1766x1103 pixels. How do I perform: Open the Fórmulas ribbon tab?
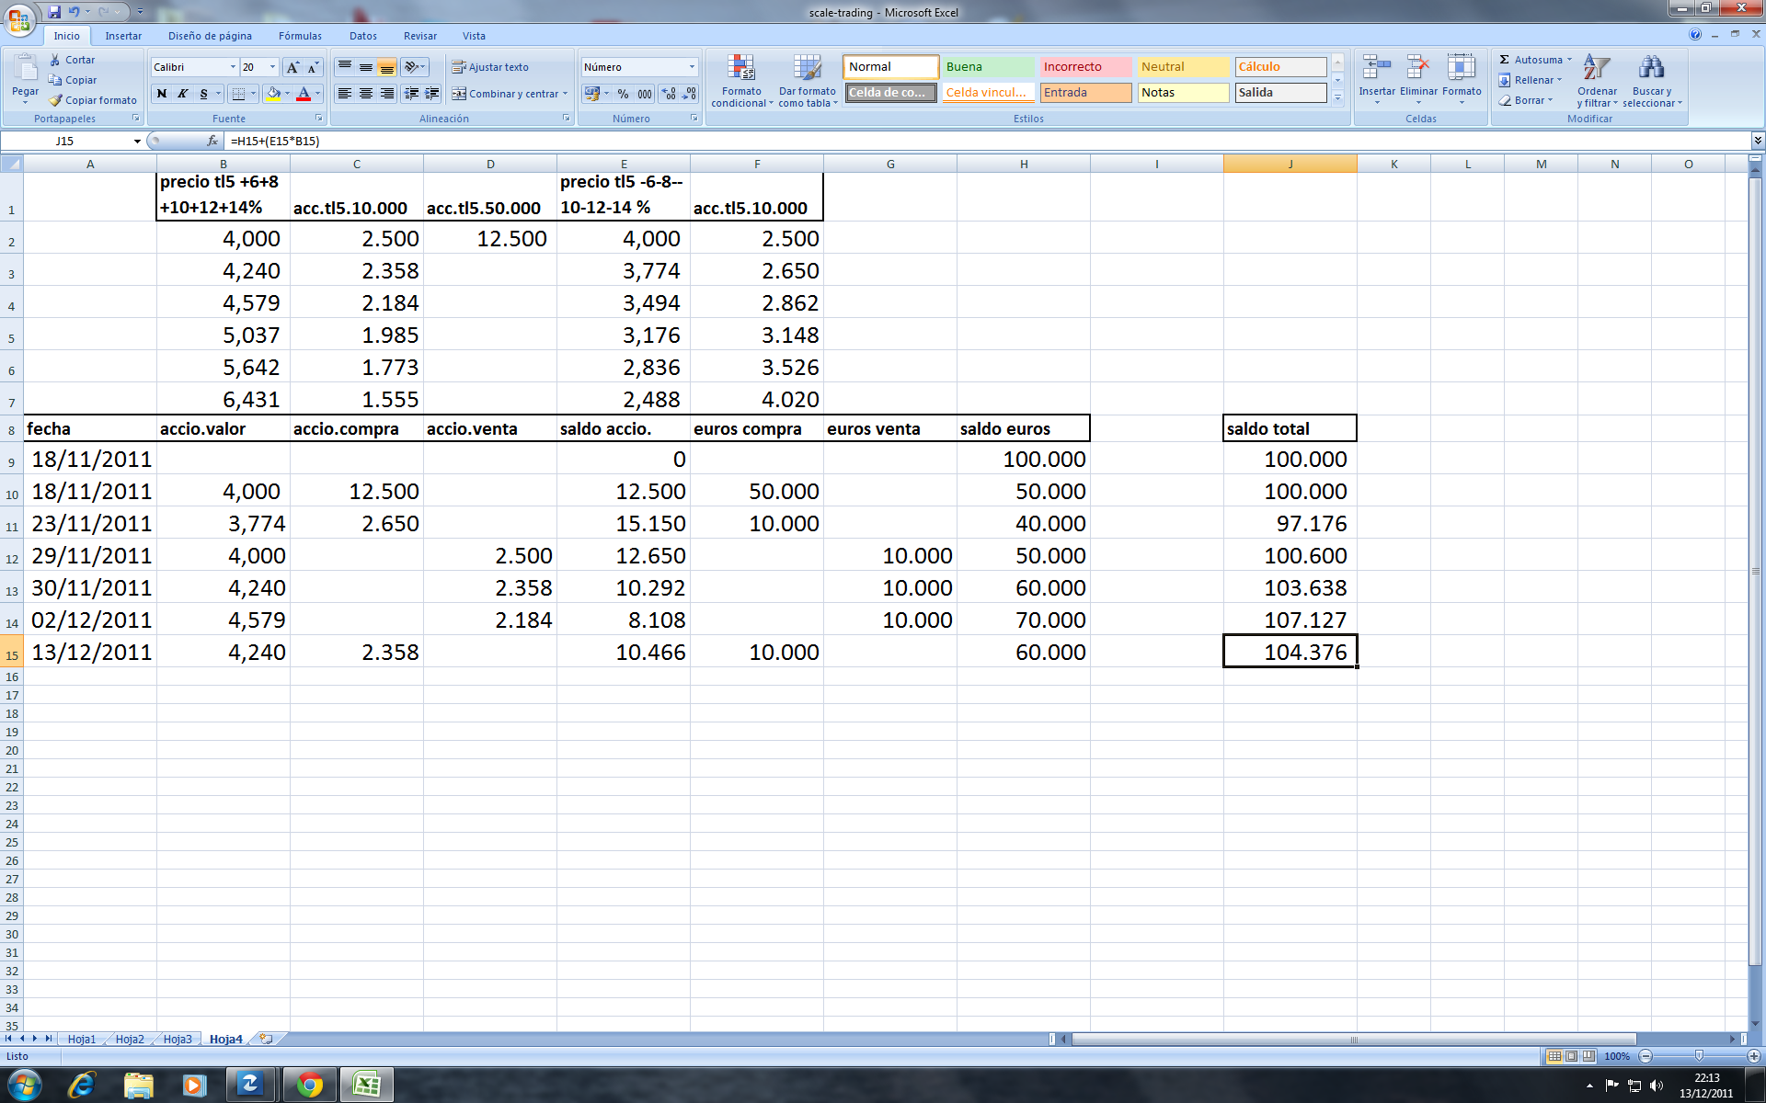tap(300, 36)
